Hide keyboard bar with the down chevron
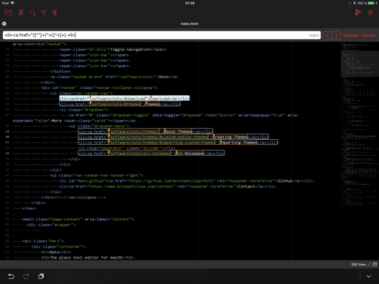Viewport: 379px width, 284px height. click(x=369, y=276)
